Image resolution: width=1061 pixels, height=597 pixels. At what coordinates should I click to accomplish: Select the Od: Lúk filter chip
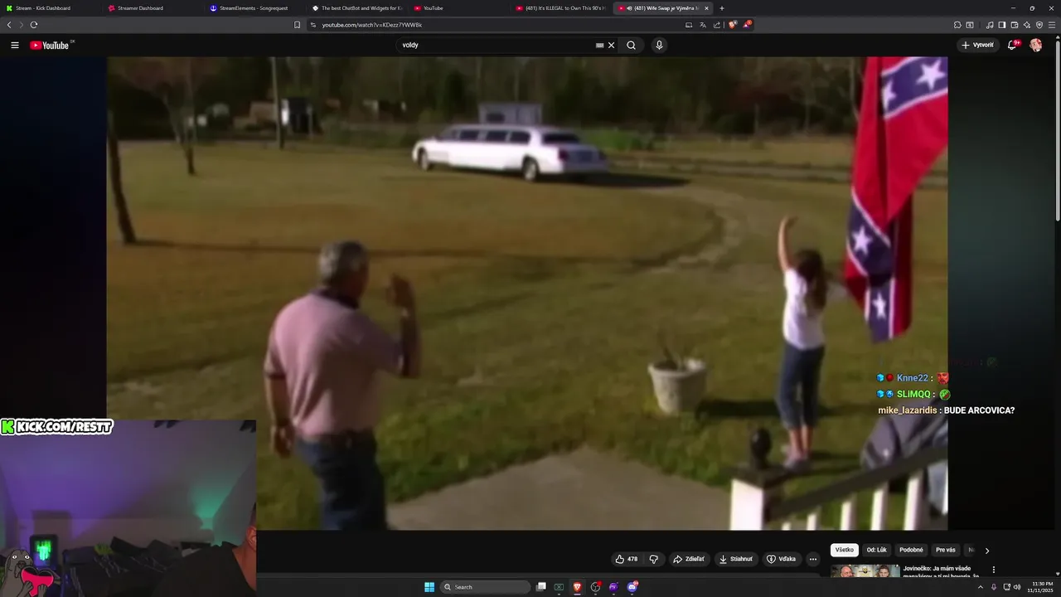point(877,550)
